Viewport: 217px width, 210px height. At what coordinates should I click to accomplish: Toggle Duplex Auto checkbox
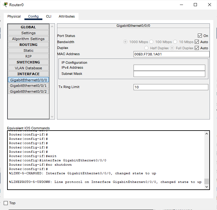197,48
